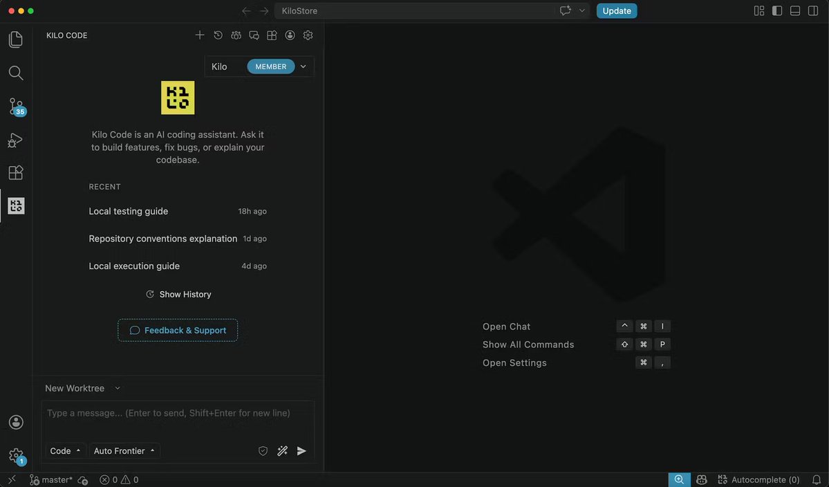Expand the New Worktree dropdown
Screen dimensions: 829x487
tap(82, 388)
